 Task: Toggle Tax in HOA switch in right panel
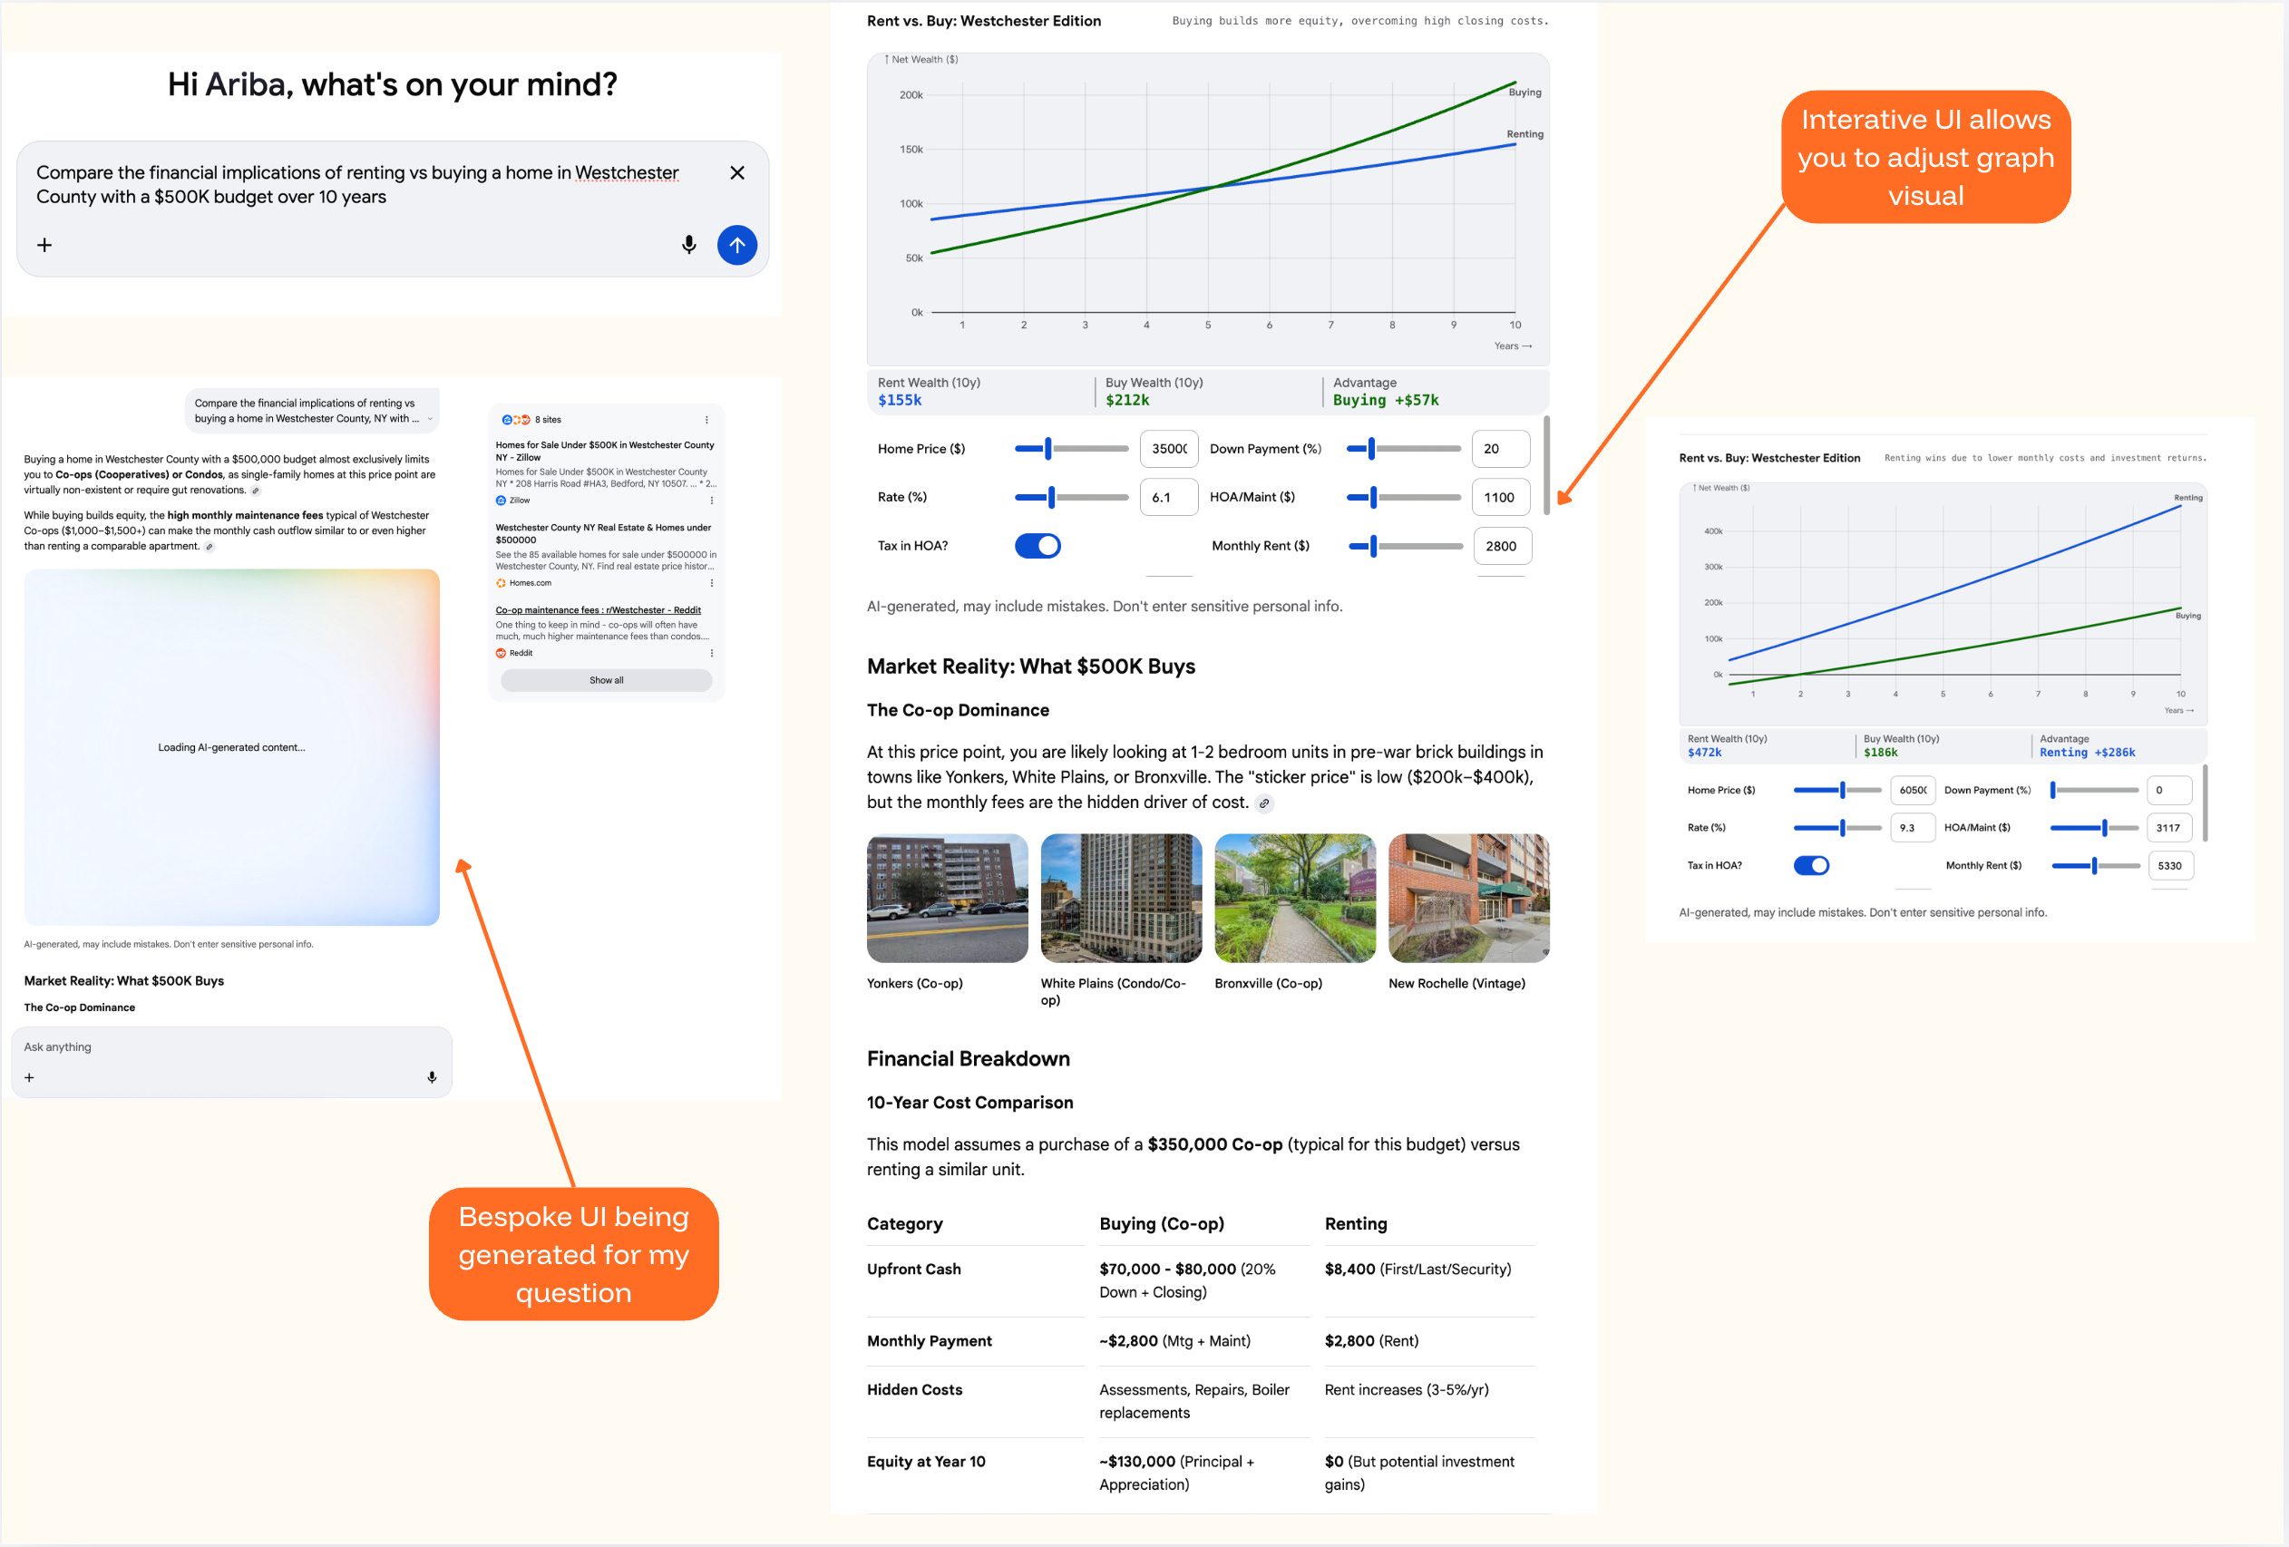(1810, 866)
